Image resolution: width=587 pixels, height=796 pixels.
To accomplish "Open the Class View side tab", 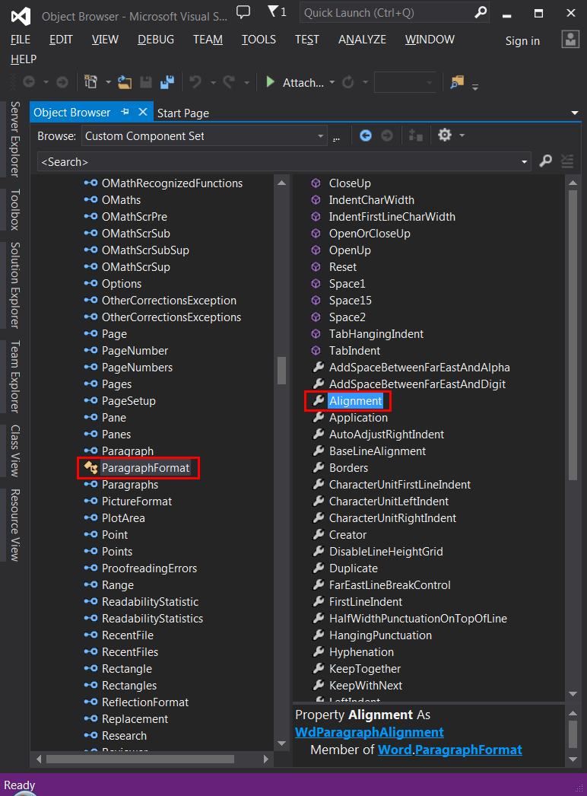I will 15,451.
